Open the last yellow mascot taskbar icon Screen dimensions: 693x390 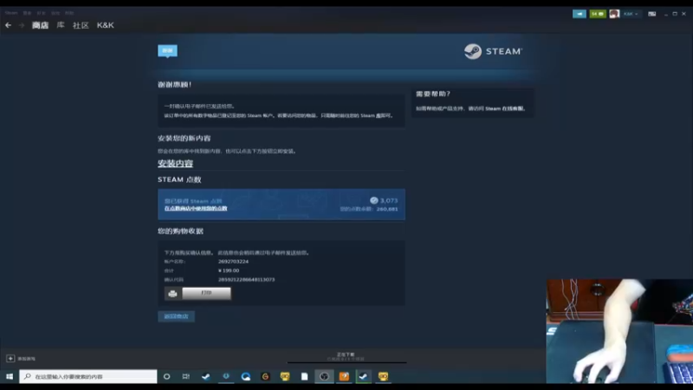click(x=383, y=376)
